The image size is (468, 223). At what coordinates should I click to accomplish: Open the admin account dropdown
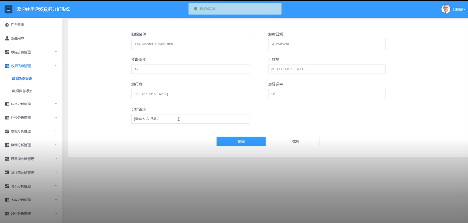(458, 9)
